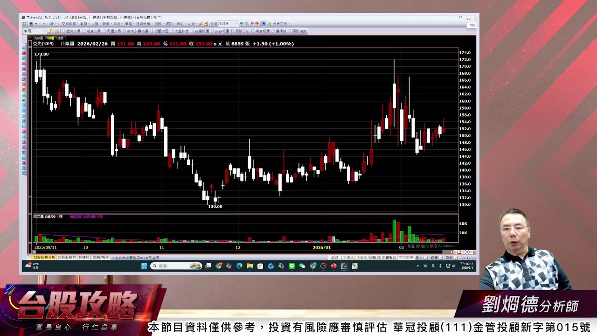This screenshot has height=336, width=597.
Task: Open the 個股分析 shortcut
Action: 240,31
